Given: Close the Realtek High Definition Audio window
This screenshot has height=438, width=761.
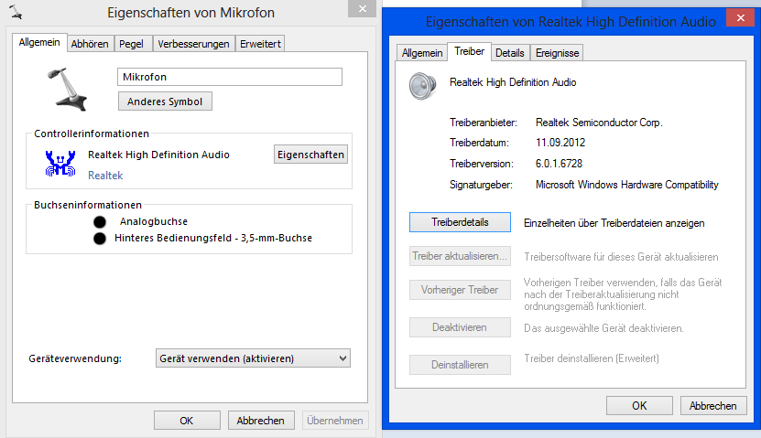Looking at the screenshot, I should [740, 18].
